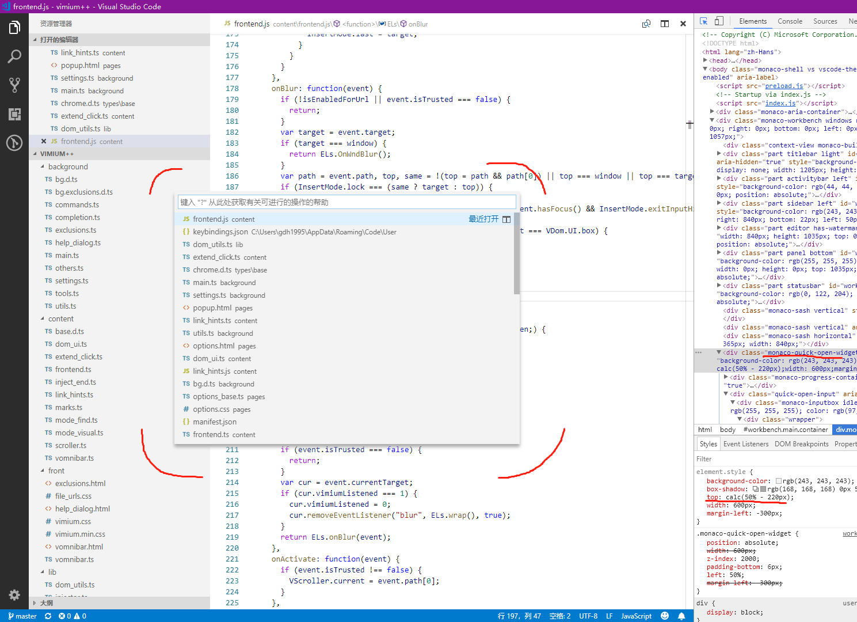Viewport: 857px width, 622px height.
Task: Open the Extensions view
Action: (14, 114)
